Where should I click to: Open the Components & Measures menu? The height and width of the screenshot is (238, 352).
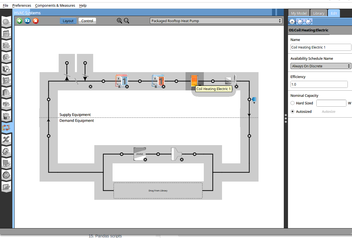point(55,5)
